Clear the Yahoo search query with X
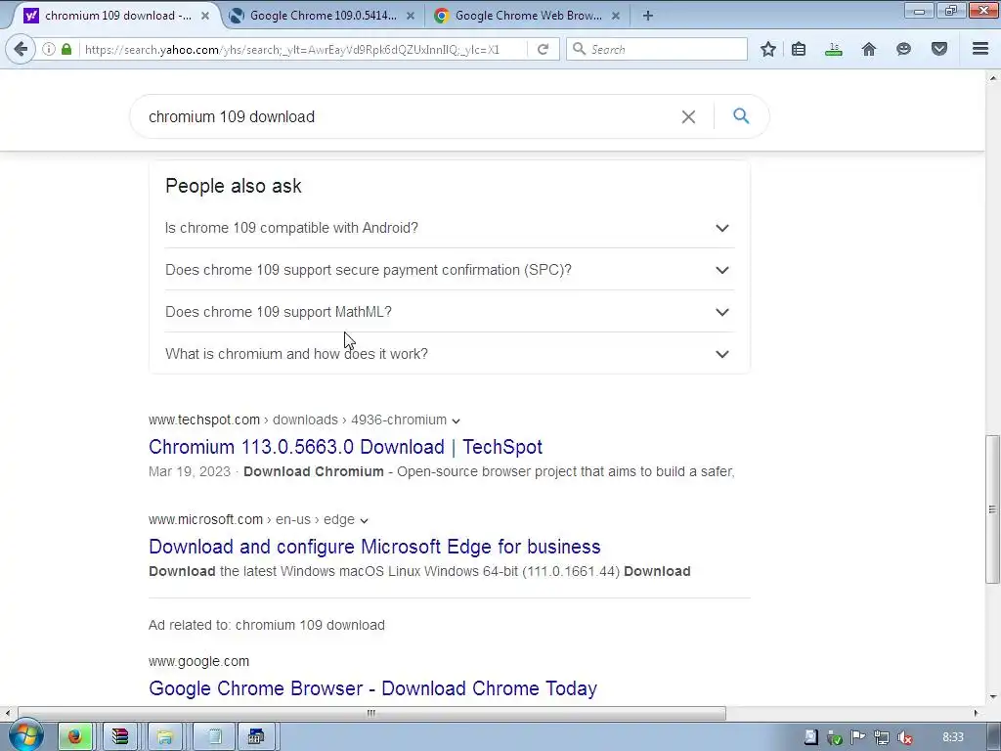The width and height of the screenshot is (1001, 751). (x=688, y=117)
